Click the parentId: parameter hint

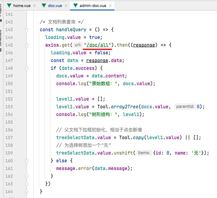(185, 107)
